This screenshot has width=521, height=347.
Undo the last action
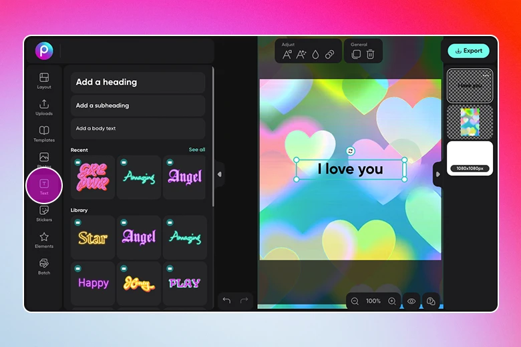(x=226, y=300)
